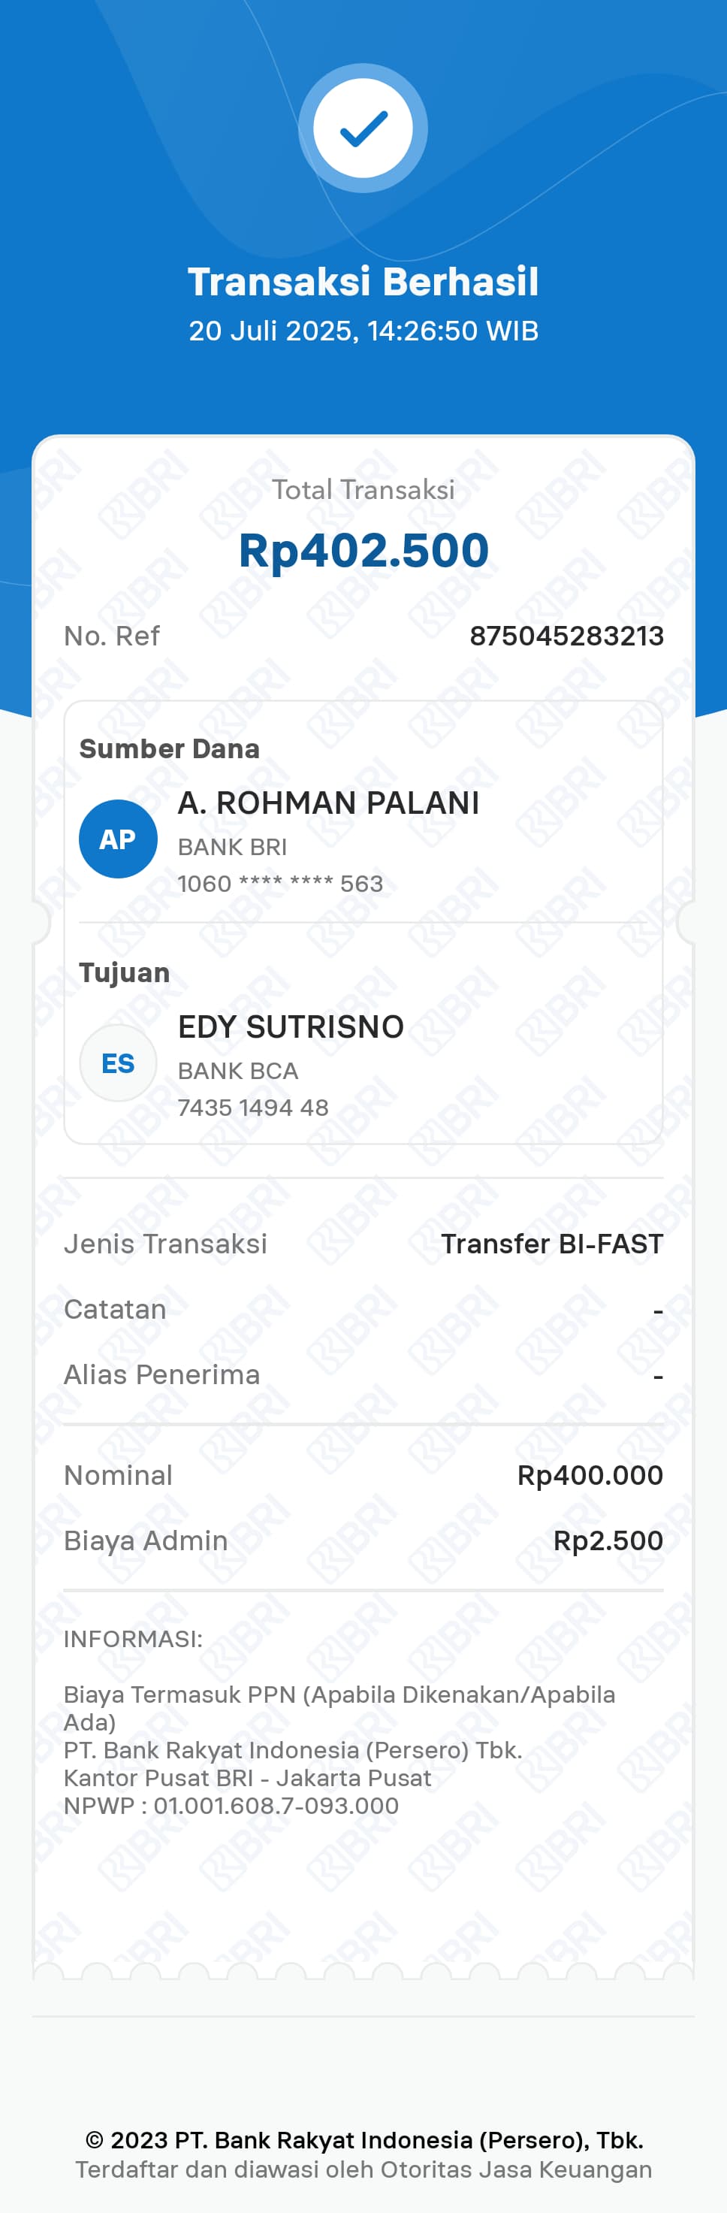
Task: Tap the Rp402.500 total amount
Action: coord(363,550)
